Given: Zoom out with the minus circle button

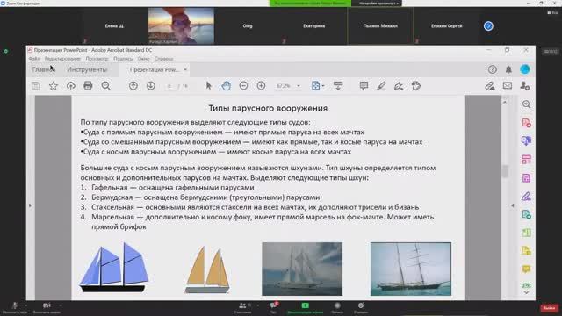Looking at the screenshot, I should (x=244, y=86).
